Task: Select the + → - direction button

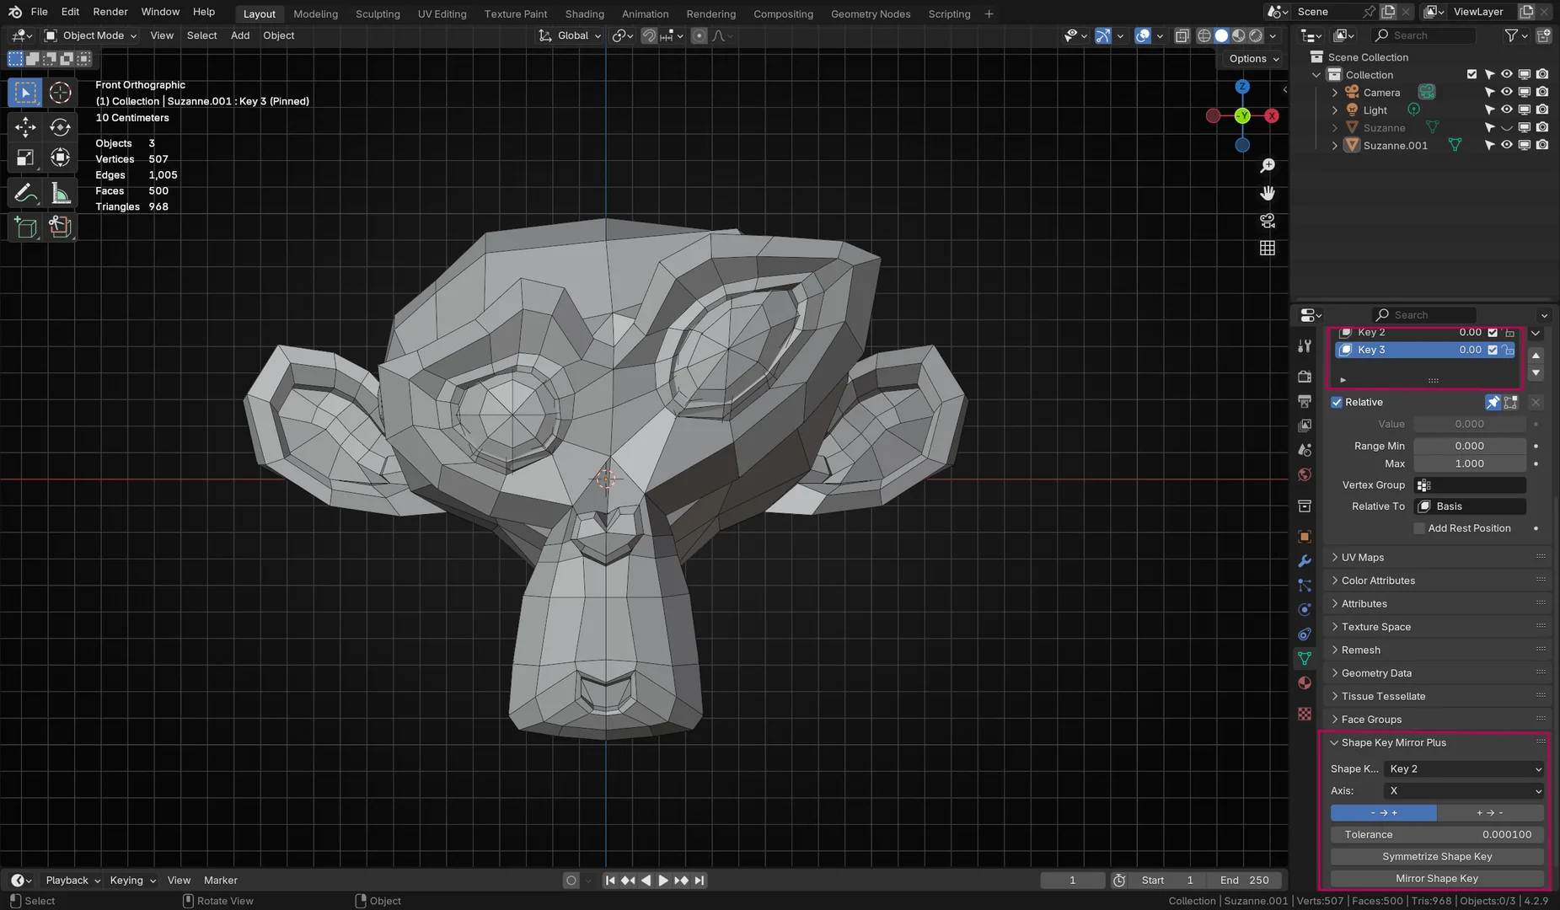Action: (1490, 813)
